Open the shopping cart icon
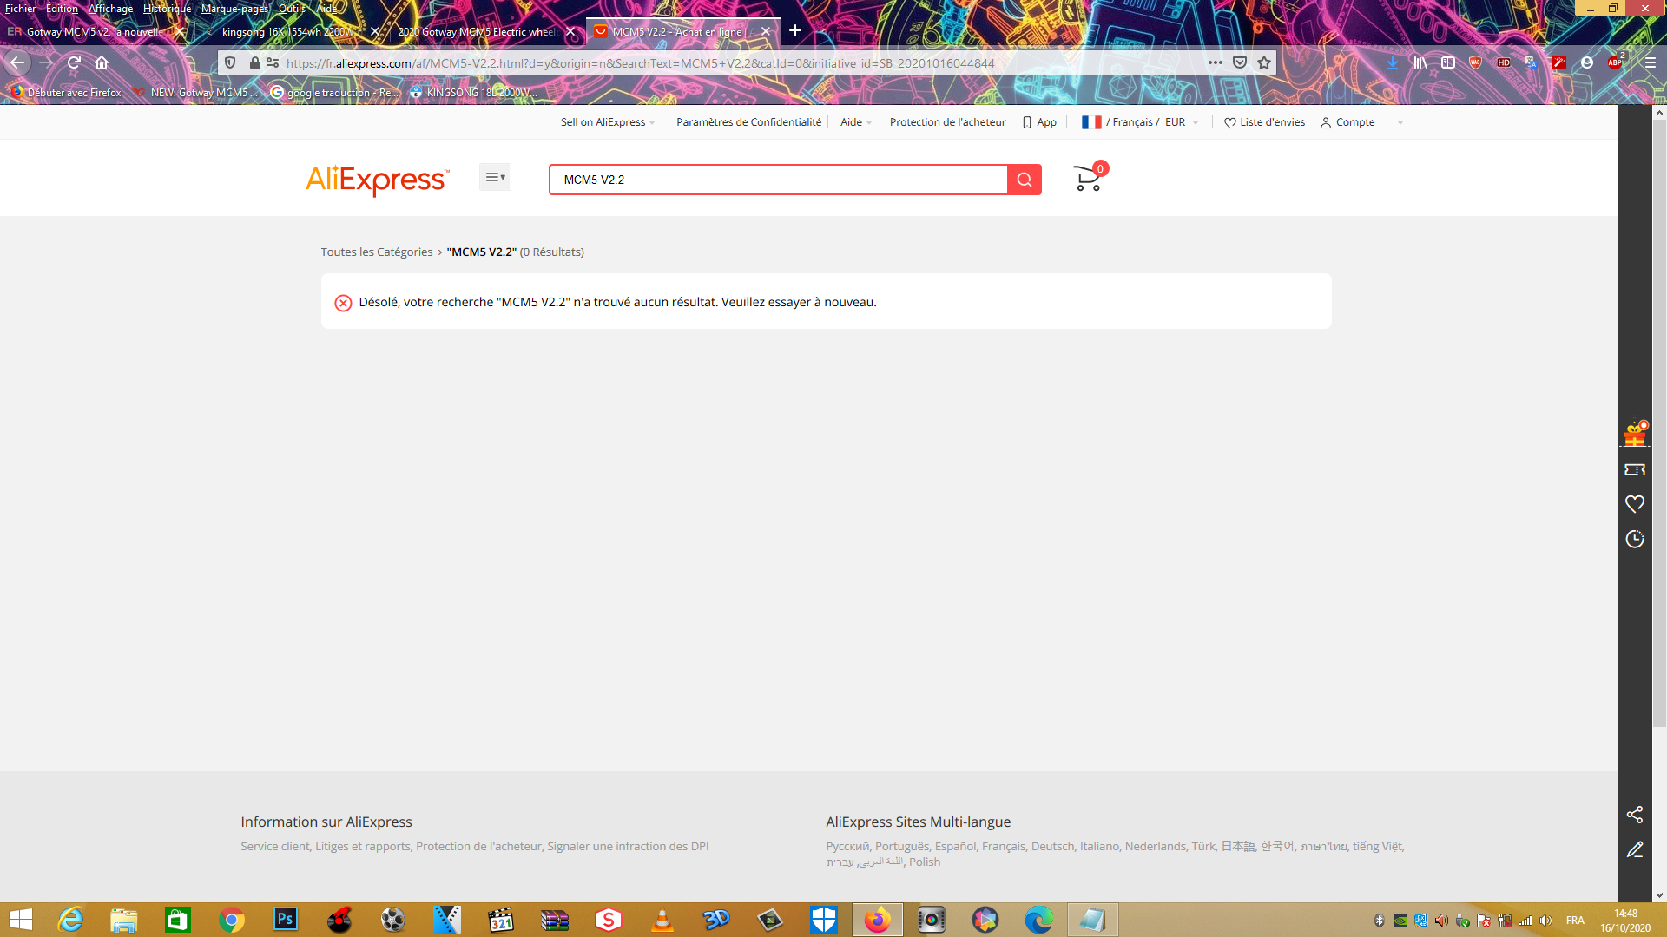 [1088, 178]
